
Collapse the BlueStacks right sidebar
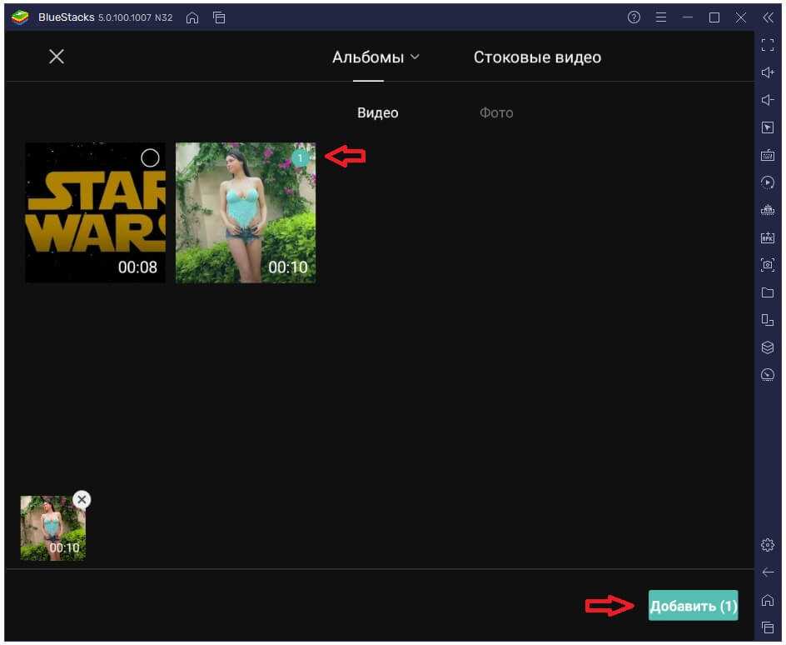(768, 17)
